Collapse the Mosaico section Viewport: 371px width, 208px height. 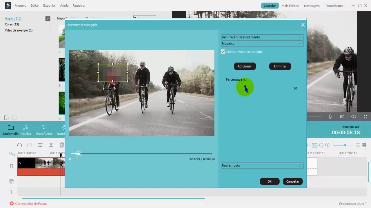[x=262, y=44]
